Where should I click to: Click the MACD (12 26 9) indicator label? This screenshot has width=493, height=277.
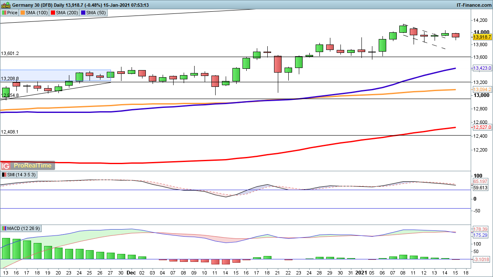click(22, 228)
